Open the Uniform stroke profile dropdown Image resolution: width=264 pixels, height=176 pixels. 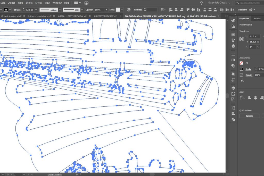[60, 10]
